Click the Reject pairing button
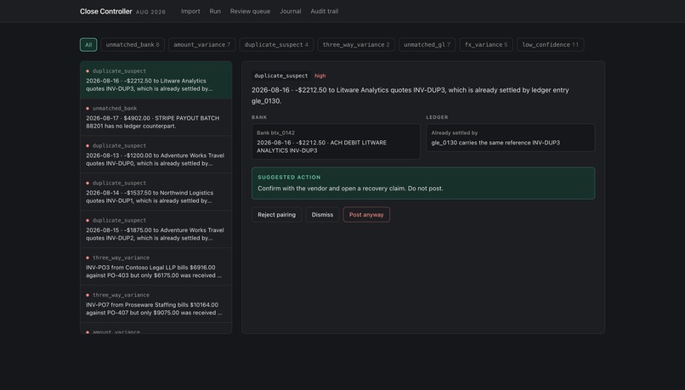Viewport: 685px width, 390px height. (276, 214)
